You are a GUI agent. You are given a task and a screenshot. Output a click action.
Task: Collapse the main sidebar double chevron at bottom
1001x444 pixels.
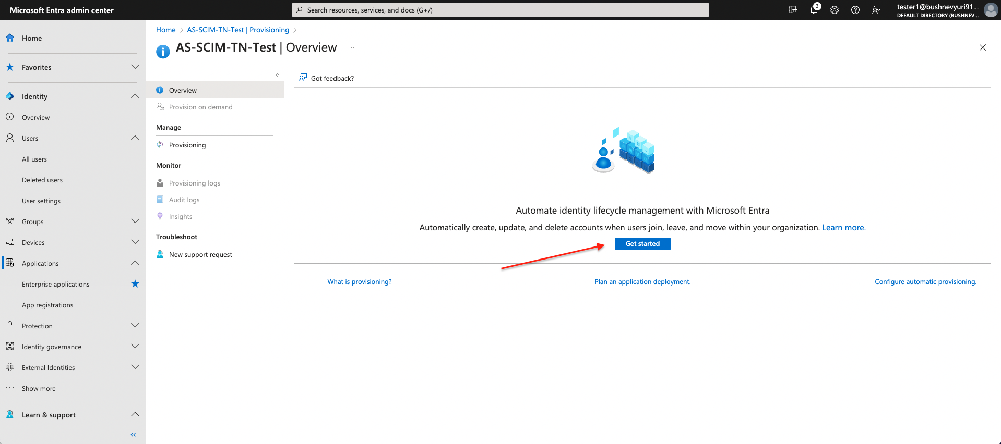click(133, 435)
